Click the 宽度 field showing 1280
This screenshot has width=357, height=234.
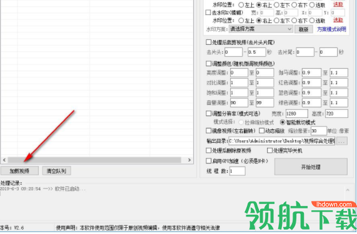(296, 114)
